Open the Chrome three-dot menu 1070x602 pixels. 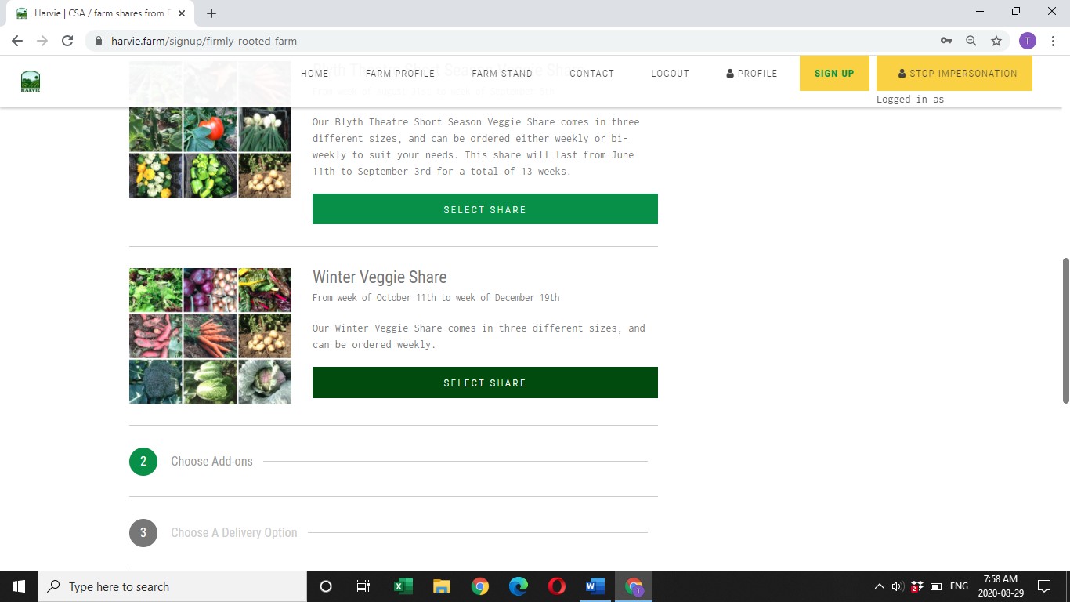[x=1054, y=41]
